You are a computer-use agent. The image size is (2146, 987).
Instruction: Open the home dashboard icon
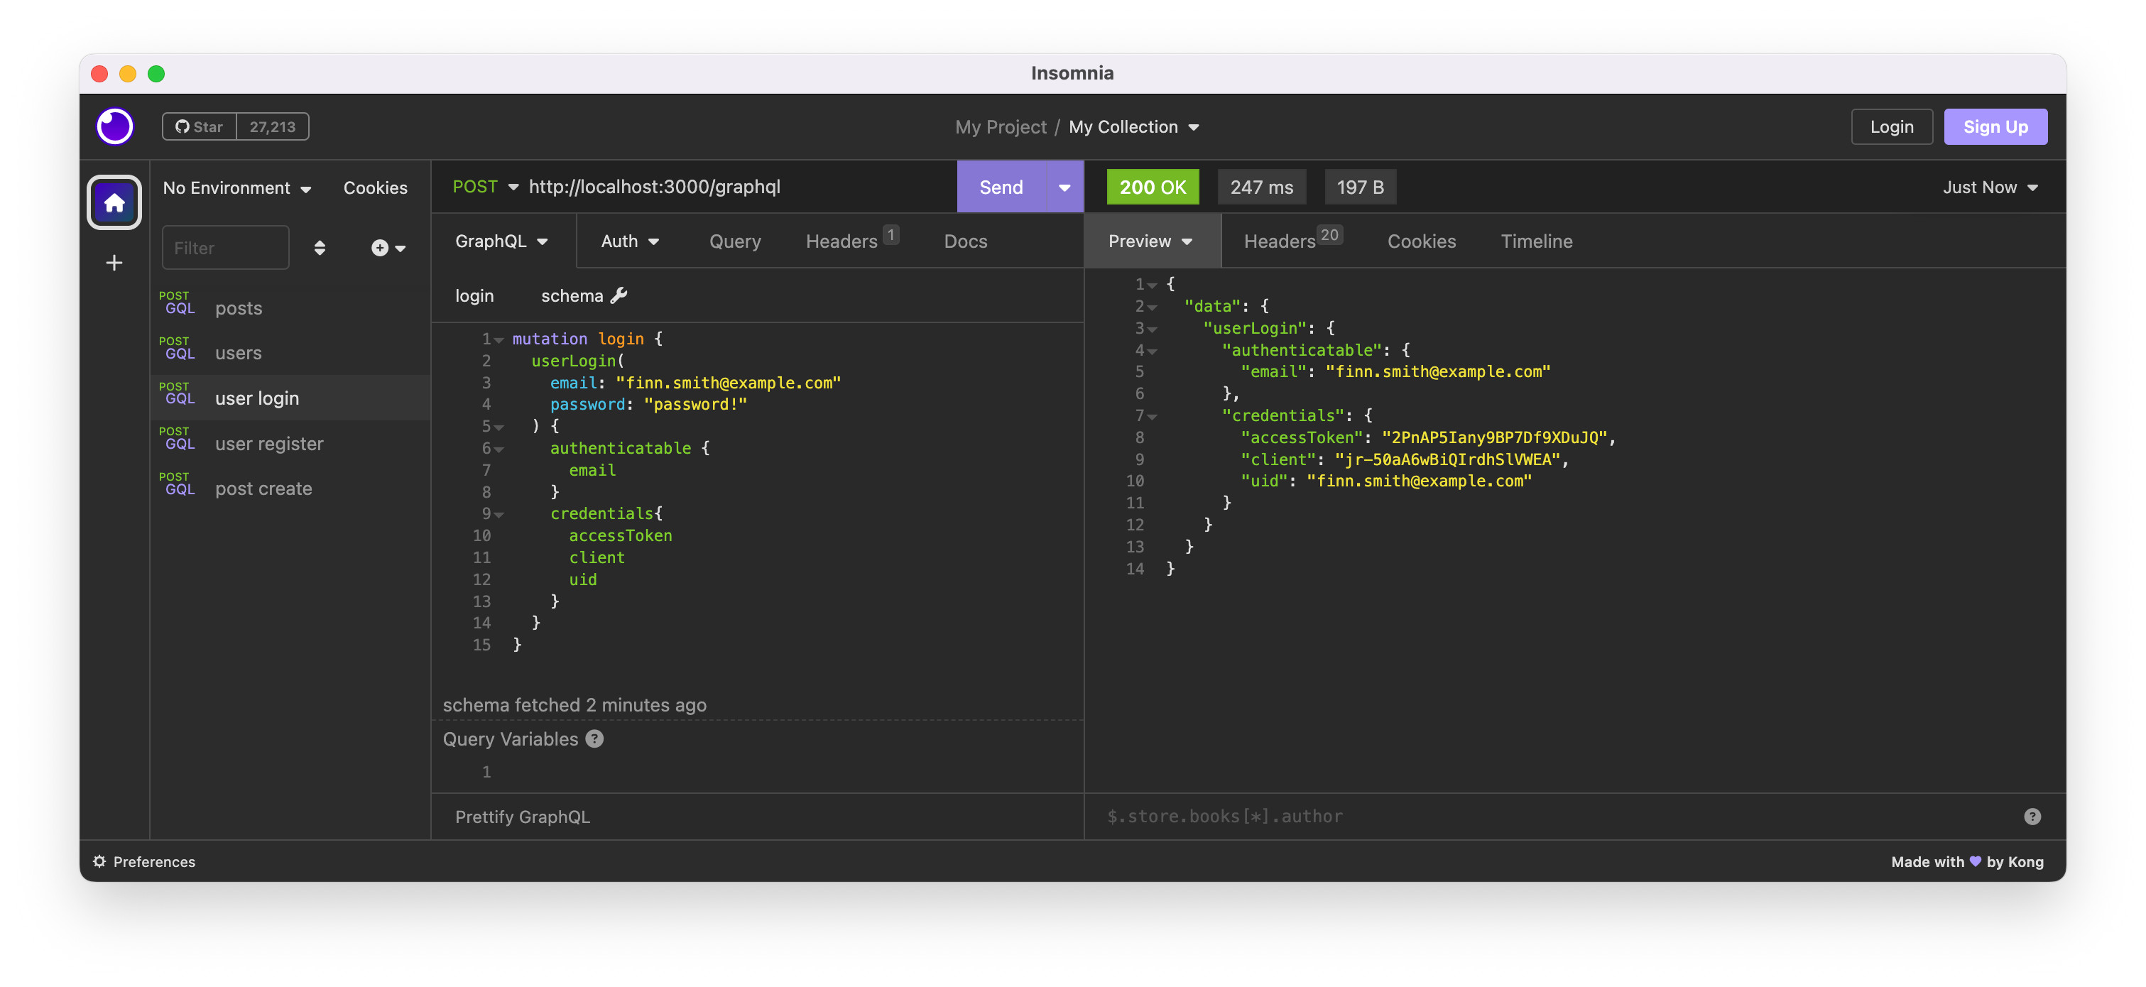114,202
